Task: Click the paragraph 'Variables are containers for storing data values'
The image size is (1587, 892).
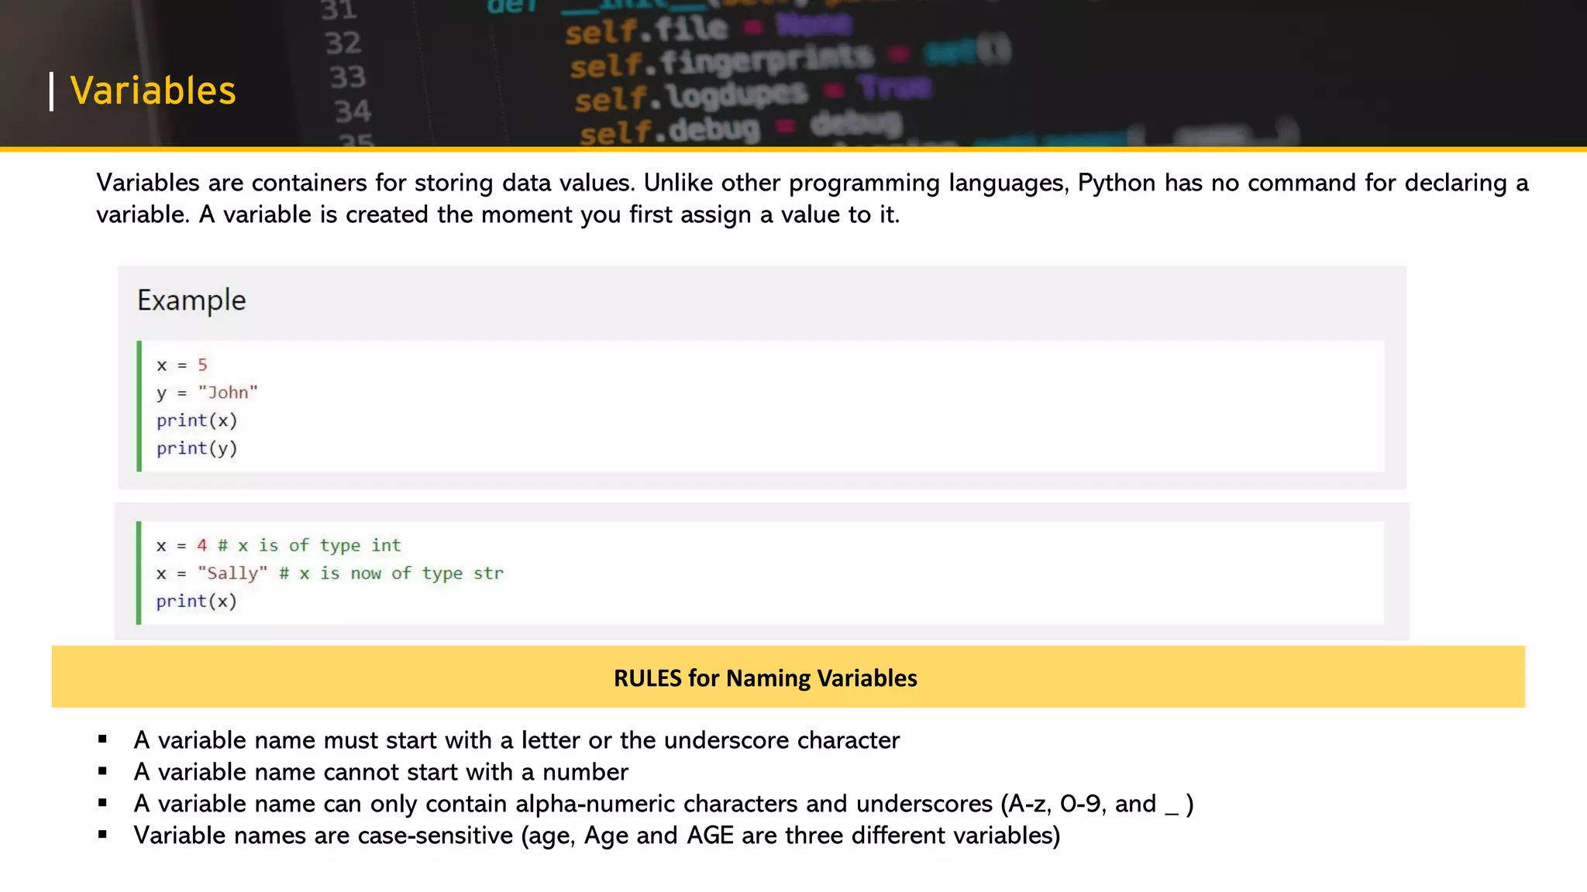Action: (x=812, y=198)
